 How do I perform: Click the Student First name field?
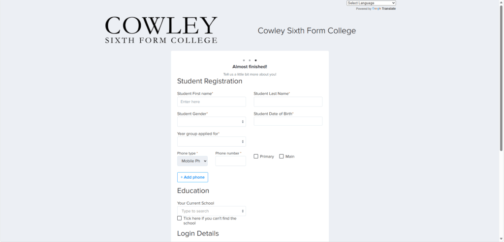coord(211,102)
